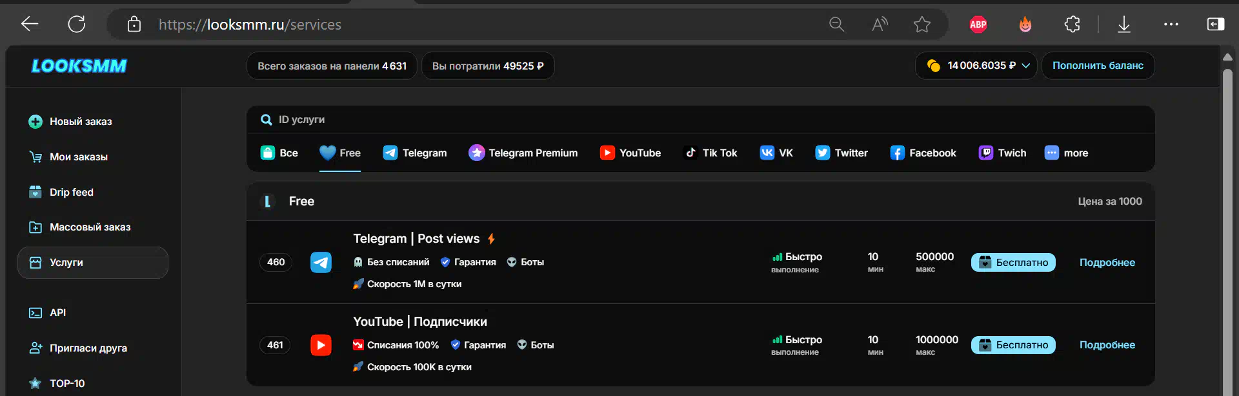The width and height of the screenshot is (1239, 396).
Task: Open Подробнее for YouTube Подписчики
Action: [x=1107, y=345]
